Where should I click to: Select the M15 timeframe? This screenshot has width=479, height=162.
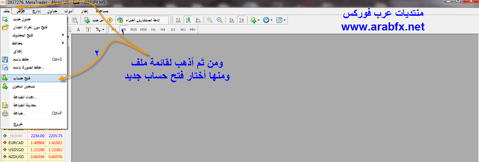point(134,30)
